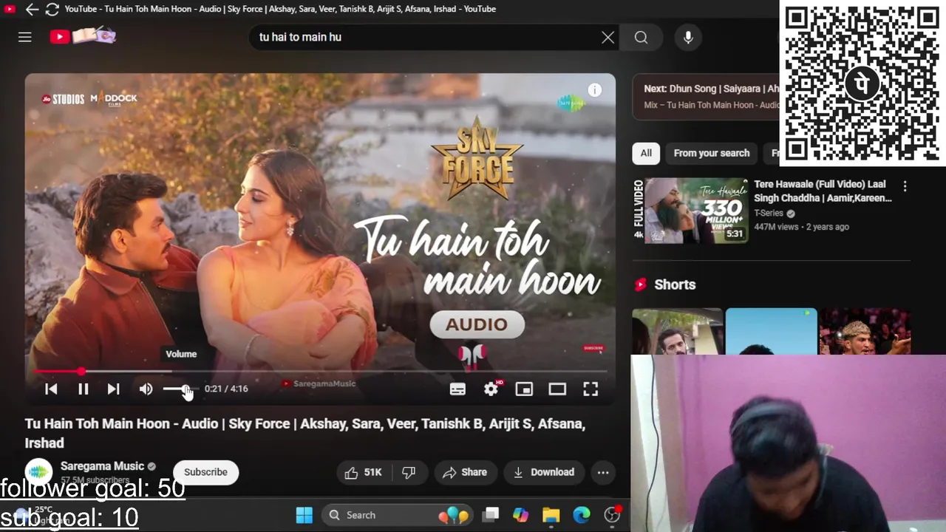
Task: Open the YouTube hamburger guide menu
Action: click(25, 37)
